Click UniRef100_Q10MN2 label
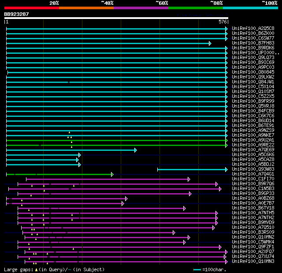Screen dimensions: 282x273 pyautogui.click(x=253, y=237)
